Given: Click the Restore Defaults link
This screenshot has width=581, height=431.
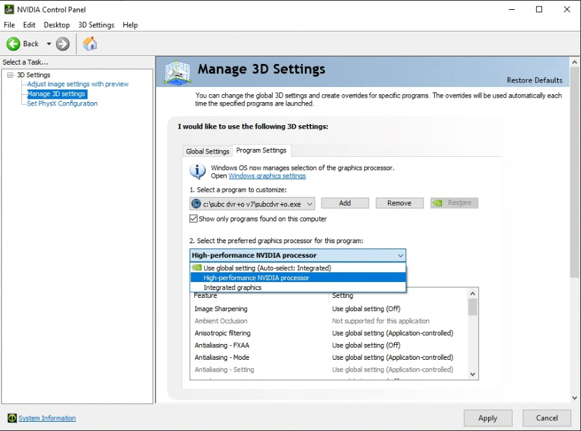Looking at the screenshot, I should (x=534, y=80).
